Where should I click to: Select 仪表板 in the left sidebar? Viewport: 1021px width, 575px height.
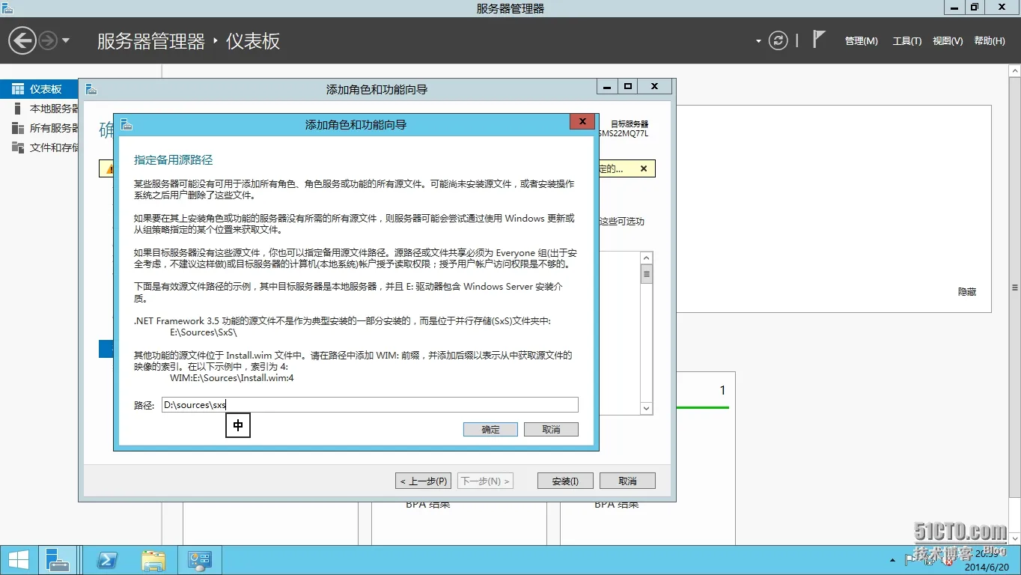click(x=40, y=89)
